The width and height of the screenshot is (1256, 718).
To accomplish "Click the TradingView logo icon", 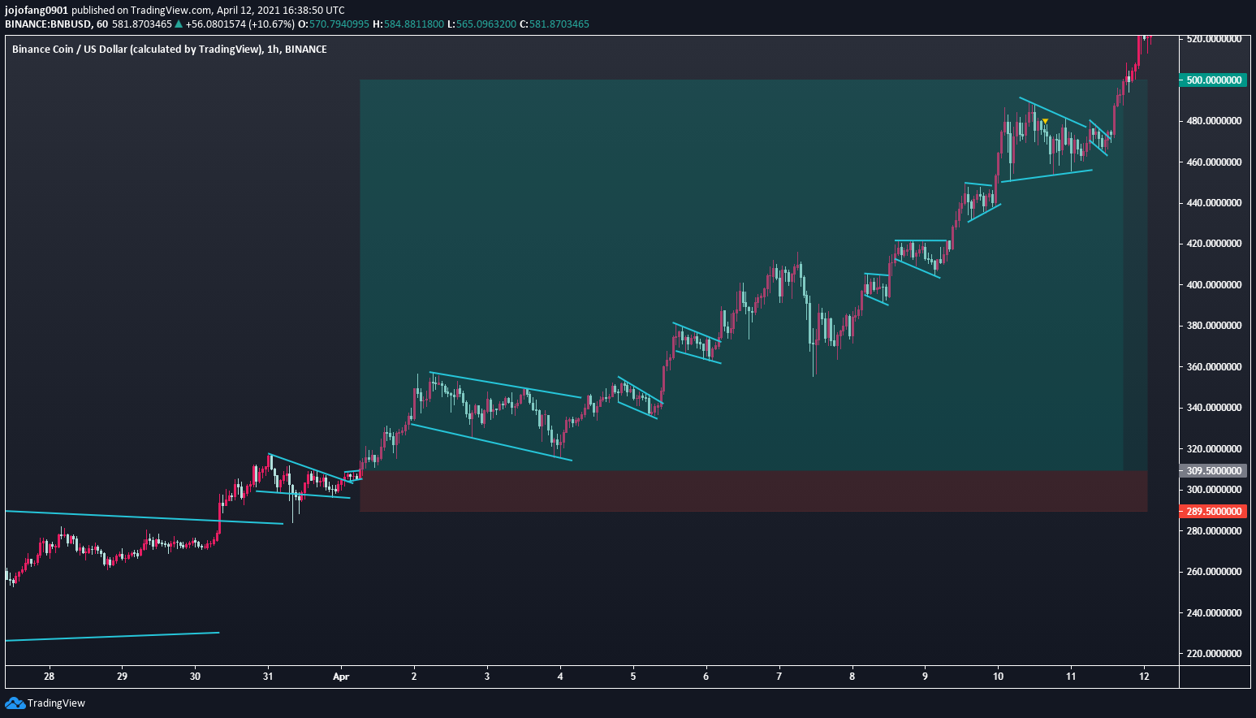I will 15,703.
